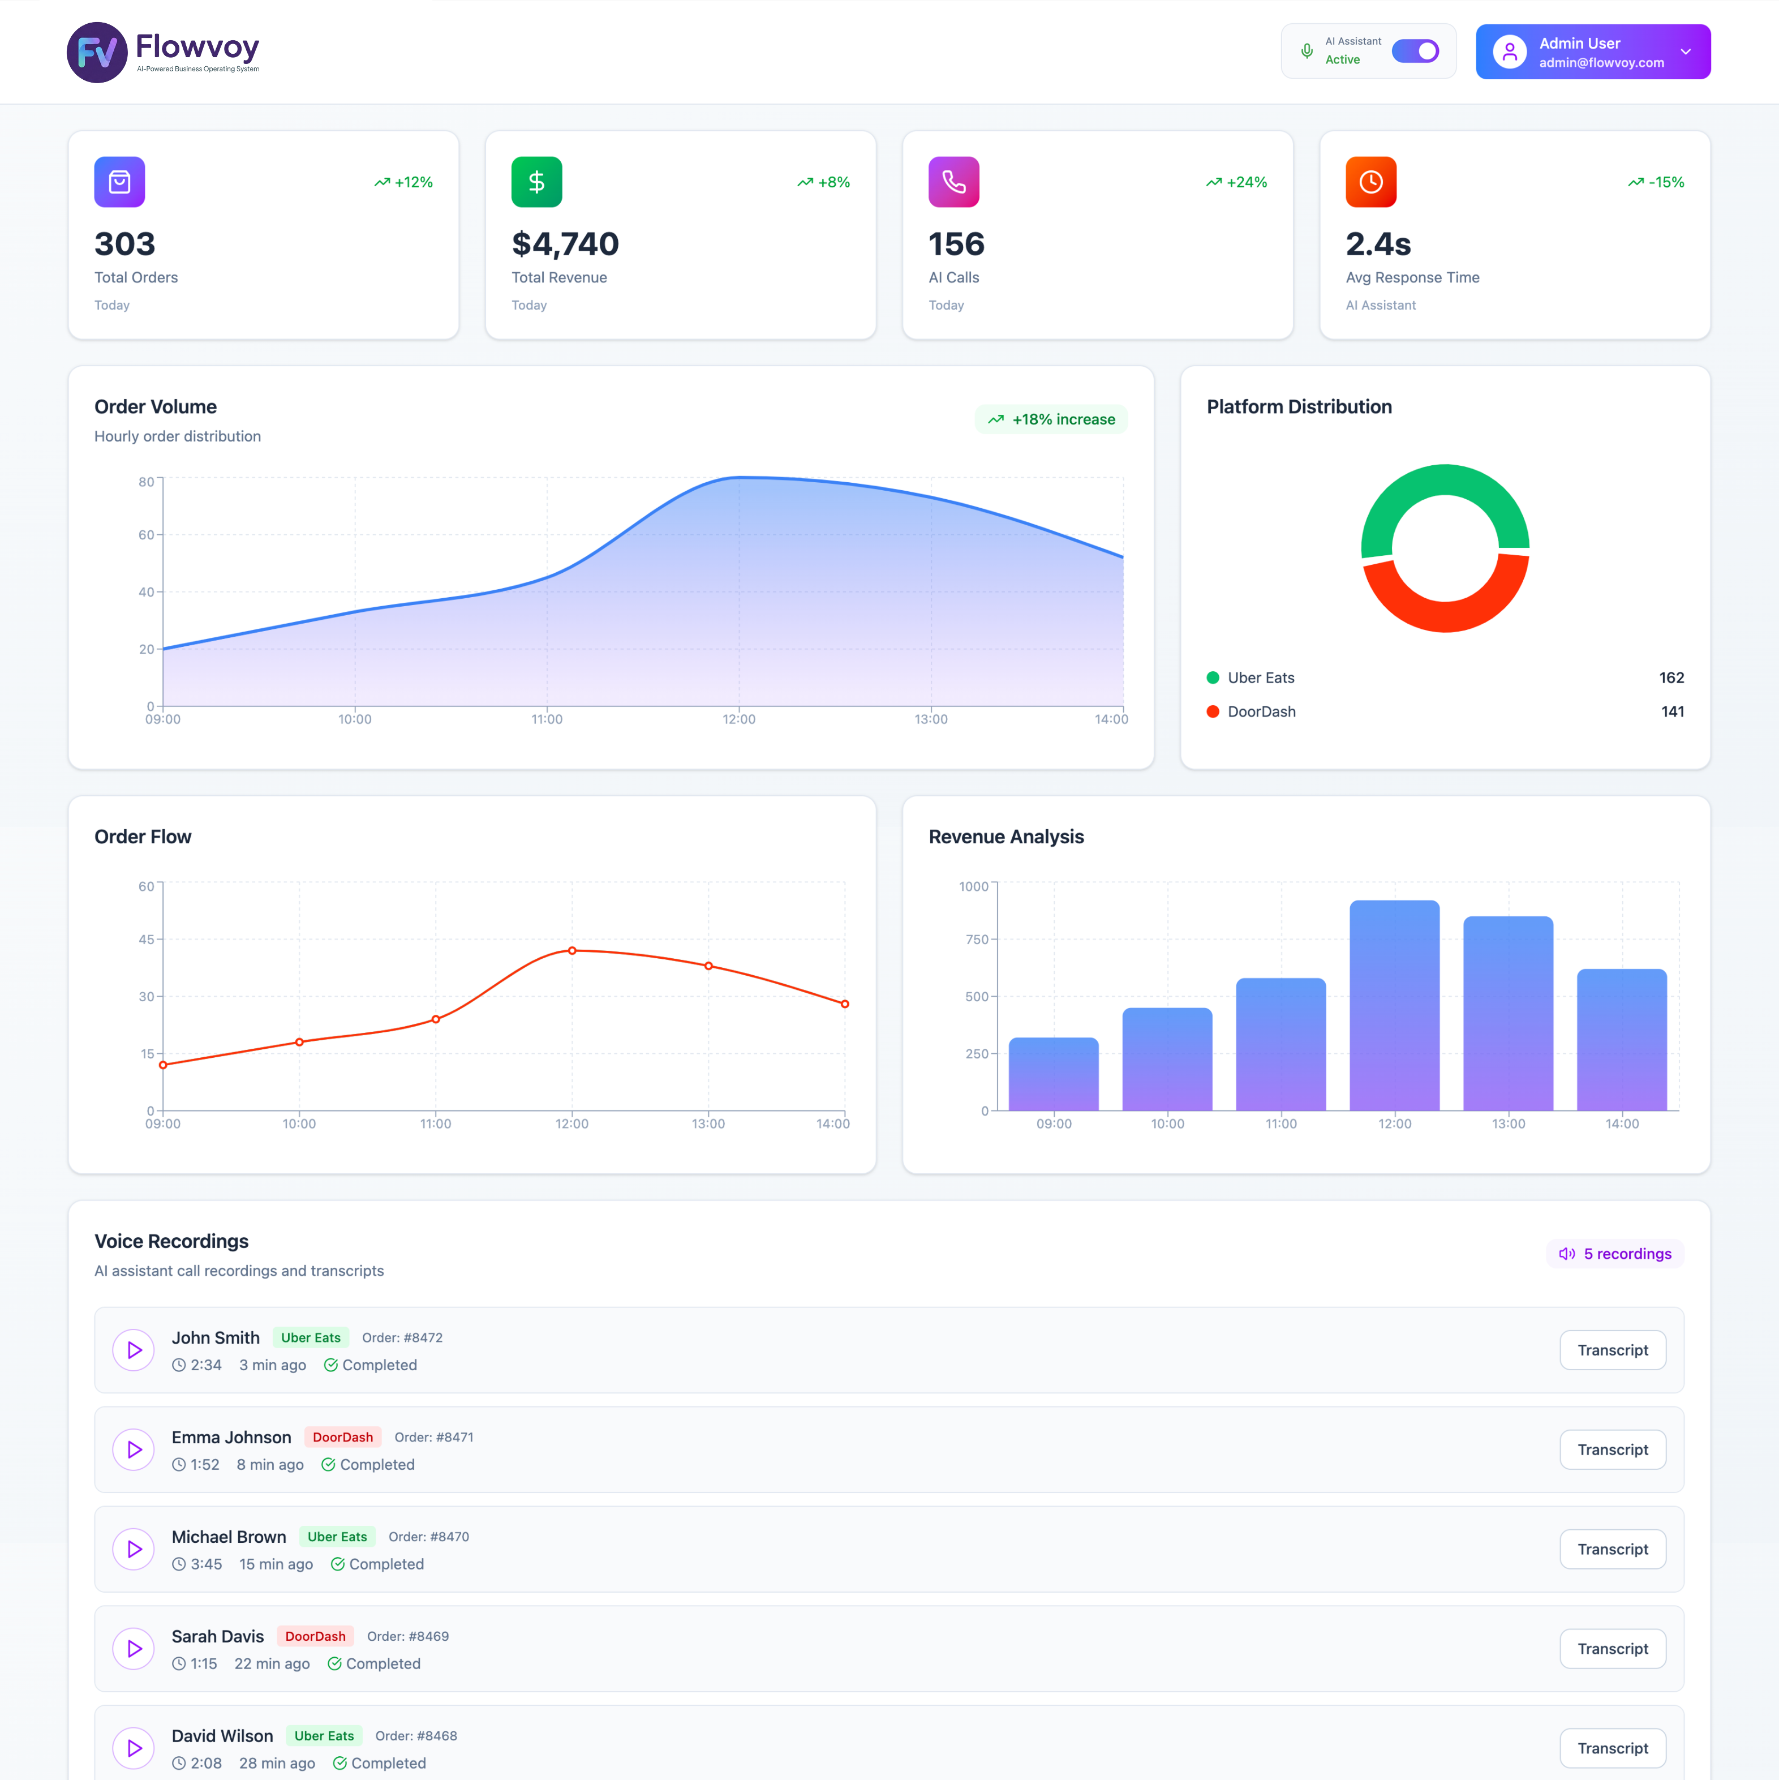Click the 13:00 Revenue Analysis bar
The image size is (1779, 1780).
[x=1508, y=1014]
